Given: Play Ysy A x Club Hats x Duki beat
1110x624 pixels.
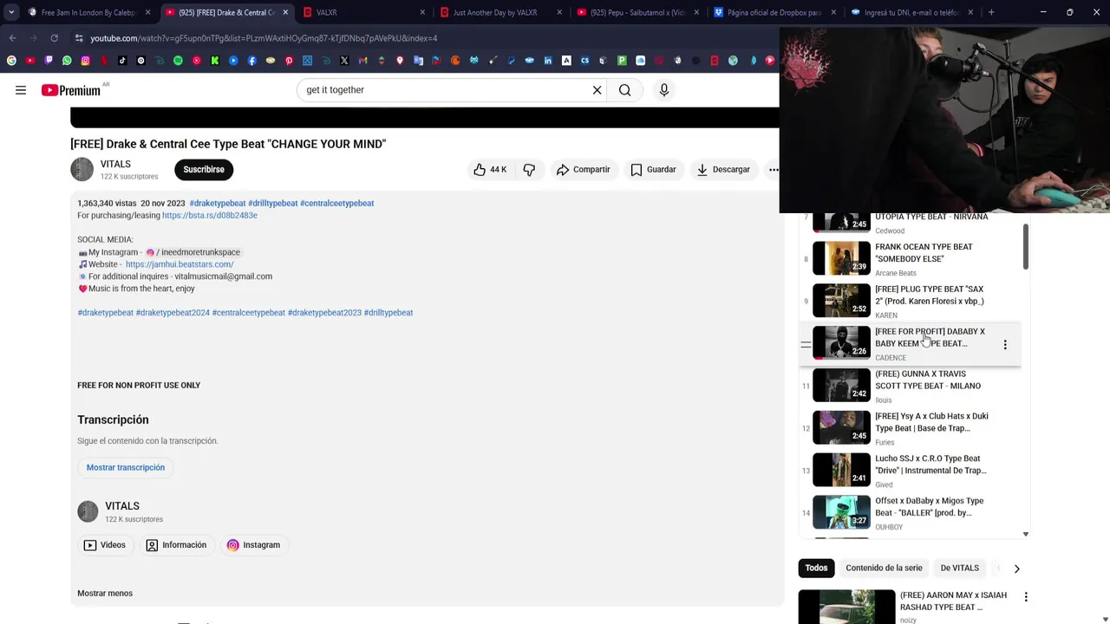Looking at the screenshot, I should (909, 428).
